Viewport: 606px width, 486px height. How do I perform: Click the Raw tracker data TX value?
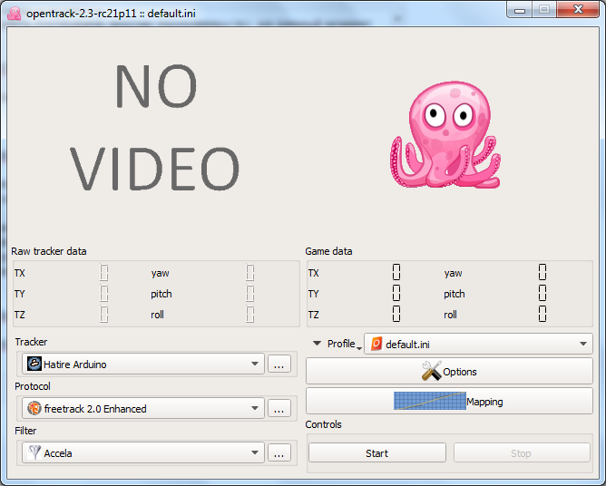click(x=104, y=272)
